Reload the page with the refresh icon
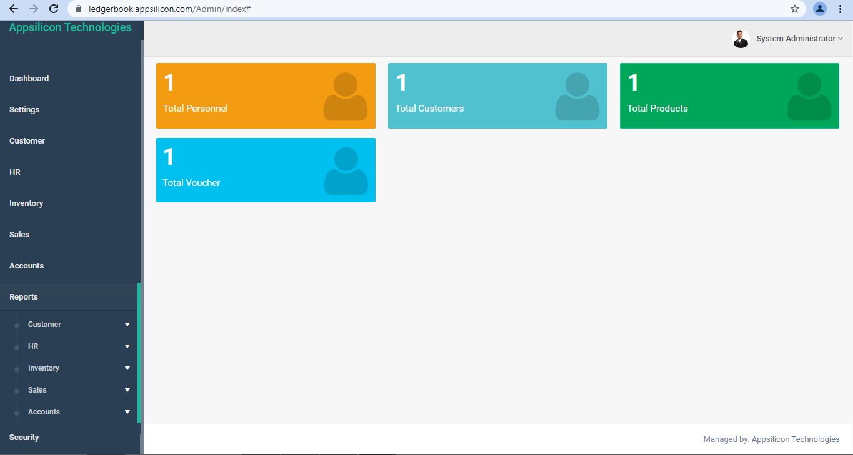The height and width of the screenshot is (455, 853). [54, 9]
